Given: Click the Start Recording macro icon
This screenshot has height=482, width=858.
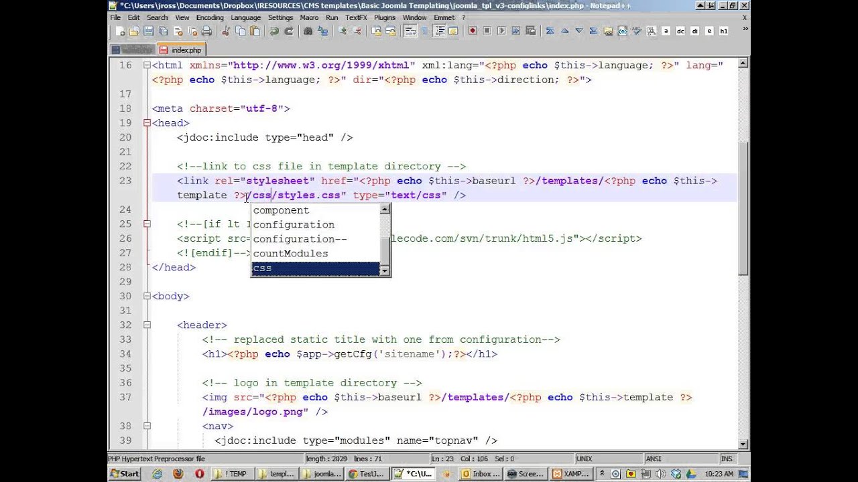Looking at the screenshot, I should point(473,31).
